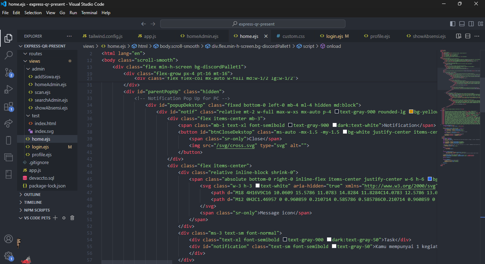Expand the OUTLINE section
This screenshot has height=264, width=485.
32,195
